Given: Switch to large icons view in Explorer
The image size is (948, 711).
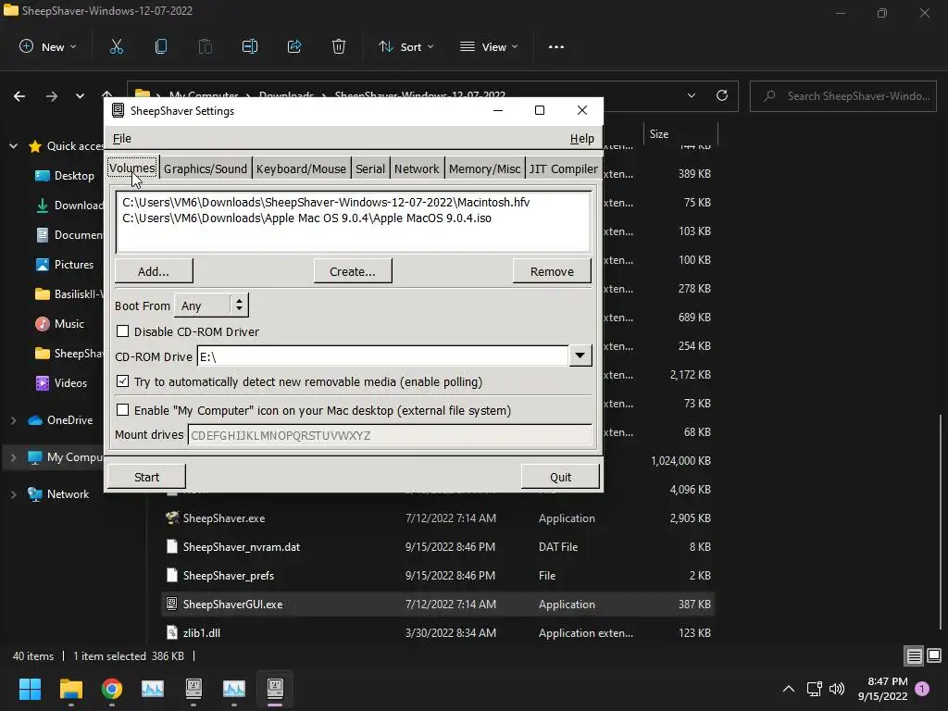Looking at the screenshot, I should coord(934,655).
